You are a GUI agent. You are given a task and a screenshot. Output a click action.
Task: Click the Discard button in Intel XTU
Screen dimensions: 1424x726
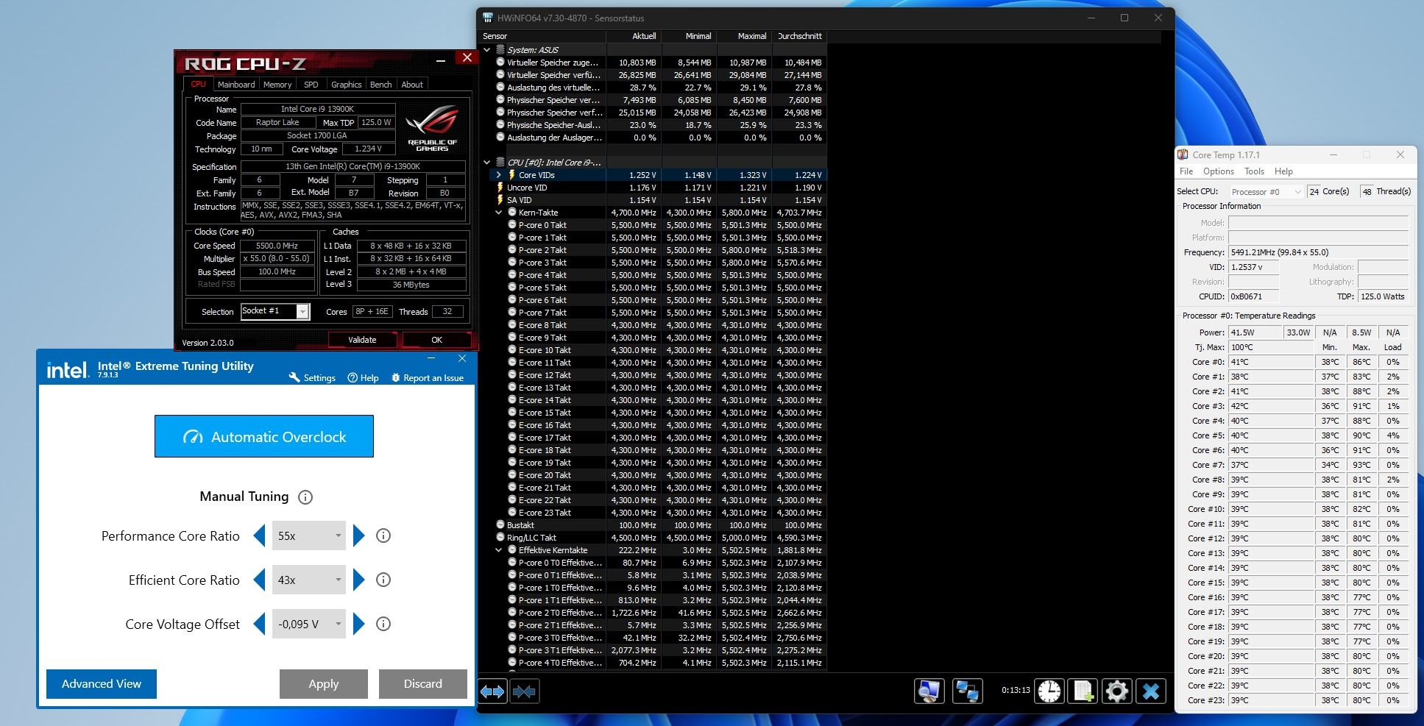423,684
